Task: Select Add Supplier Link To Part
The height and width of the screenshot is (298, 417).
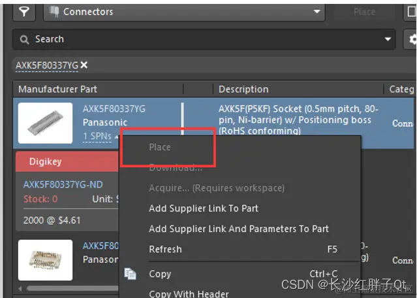Action: click(x=204, y=208)
